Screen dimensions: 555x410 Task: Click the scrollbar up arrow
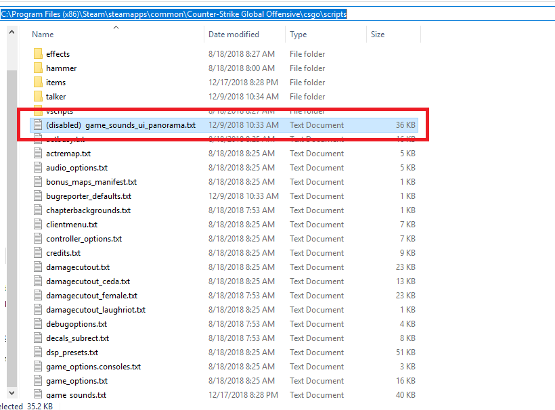(12, 32)
